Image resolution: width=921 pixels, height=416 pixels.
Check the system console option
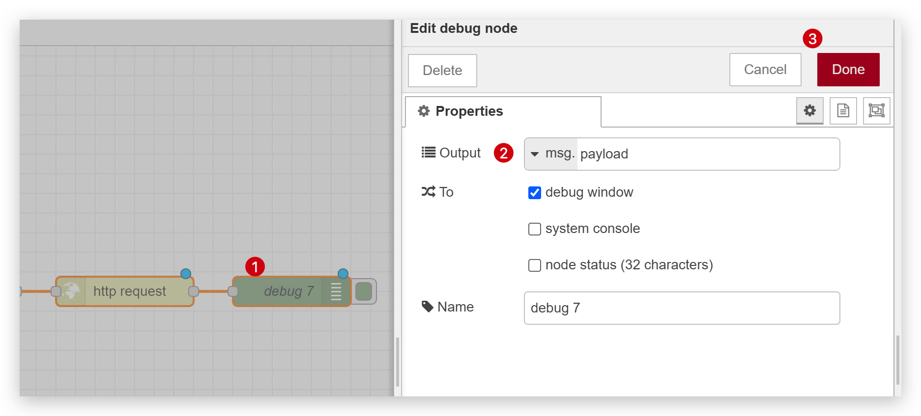click(x=534, y=229)
